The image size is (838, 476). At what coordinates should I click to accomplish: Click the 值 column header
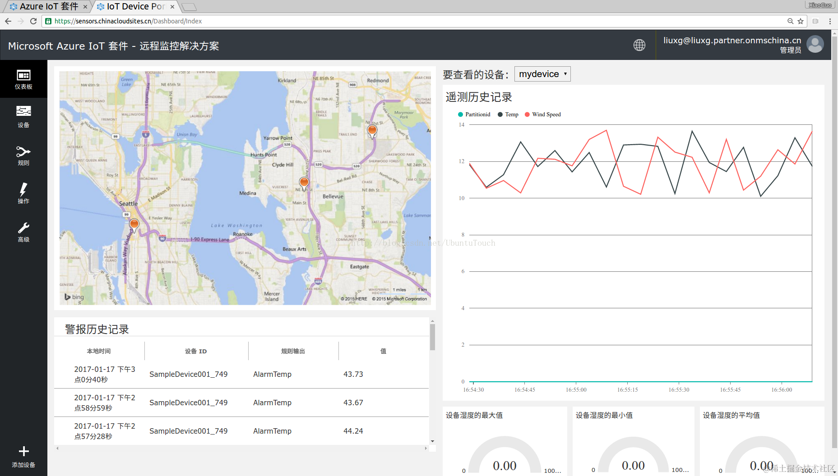click(x=383, y=351)
